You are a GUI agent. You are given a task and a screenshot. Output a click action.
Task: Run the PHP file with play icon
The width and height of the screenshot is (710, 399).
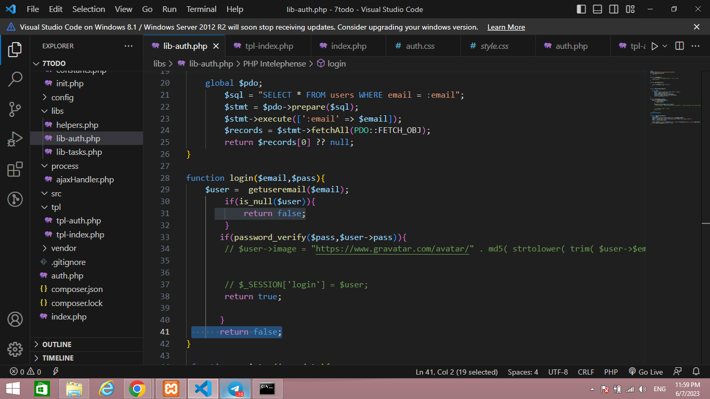click(654, 46)
